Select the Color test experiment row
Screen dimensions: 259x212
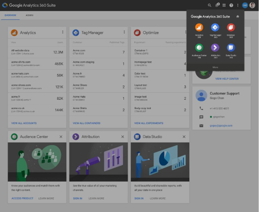pyautogui.click(x=160, y=75)
